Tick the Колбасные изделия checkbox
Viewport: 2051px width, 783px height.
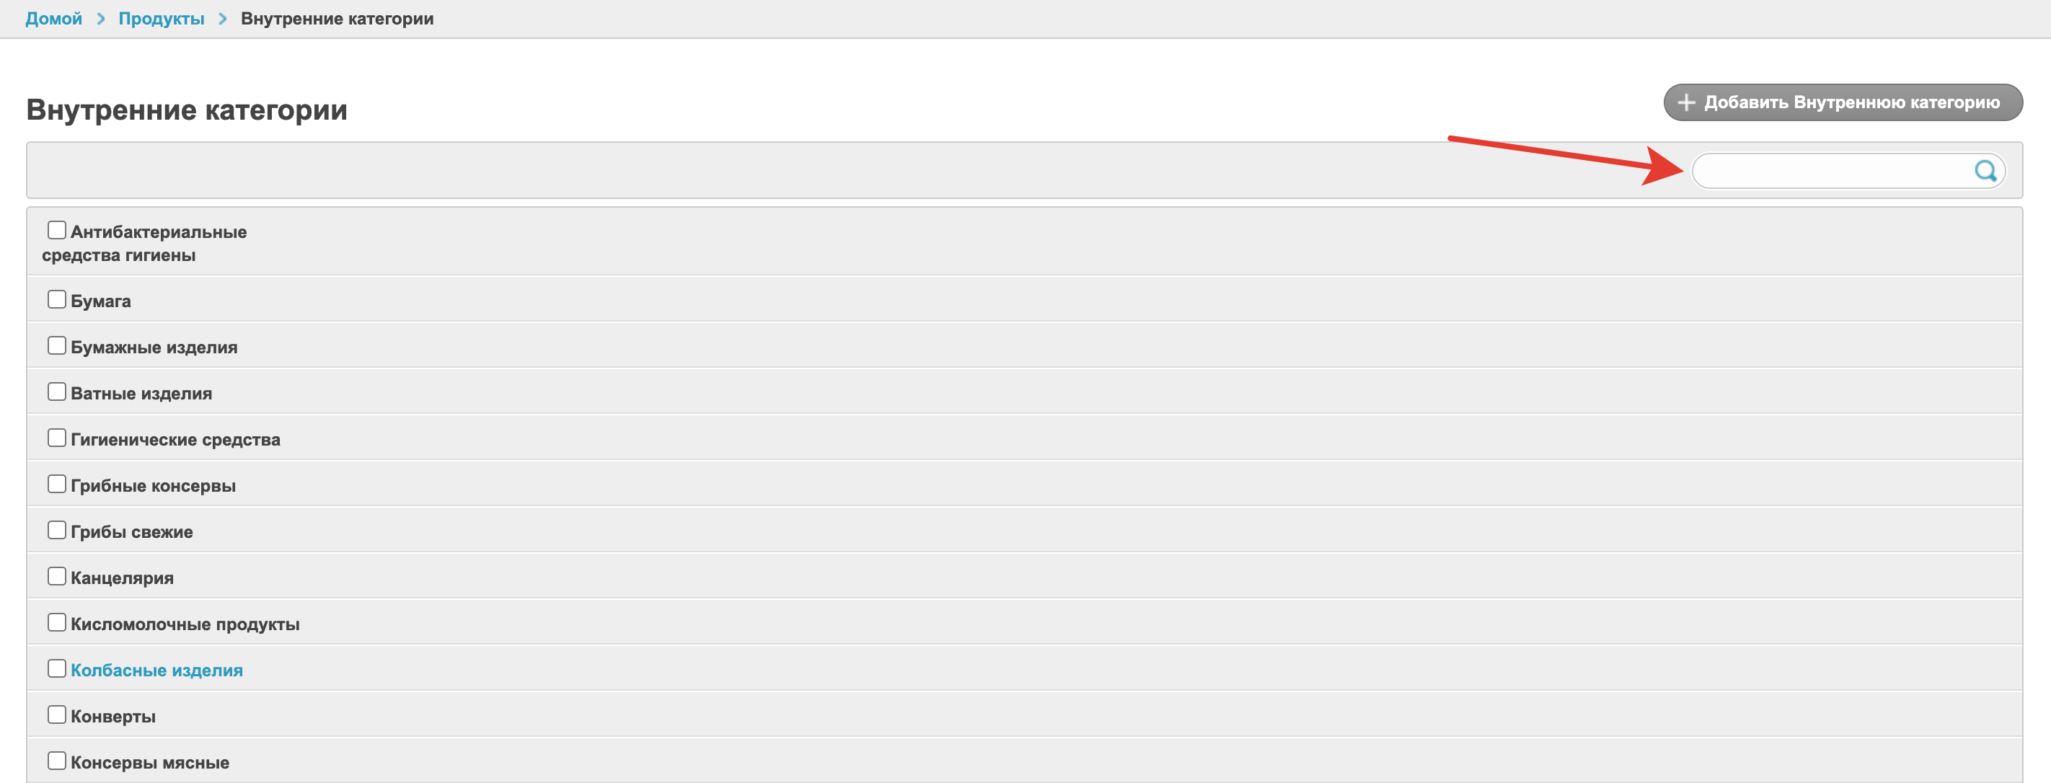(56, 669)
